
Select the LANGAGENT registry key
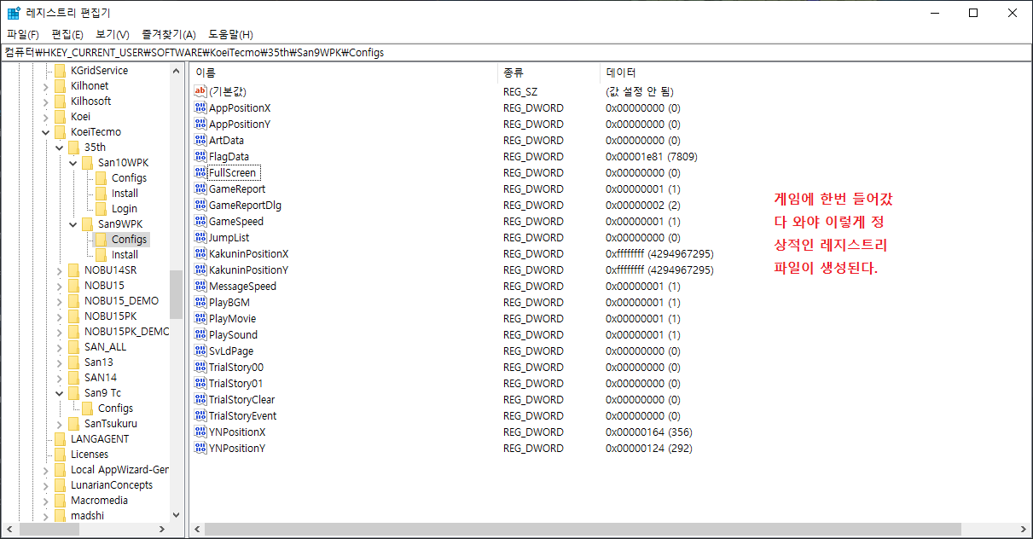100,439
